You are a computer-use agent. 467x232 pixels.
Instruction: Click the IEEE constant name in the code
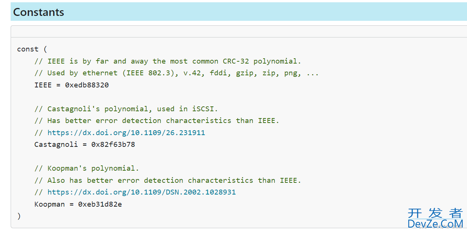pos(43,85)
